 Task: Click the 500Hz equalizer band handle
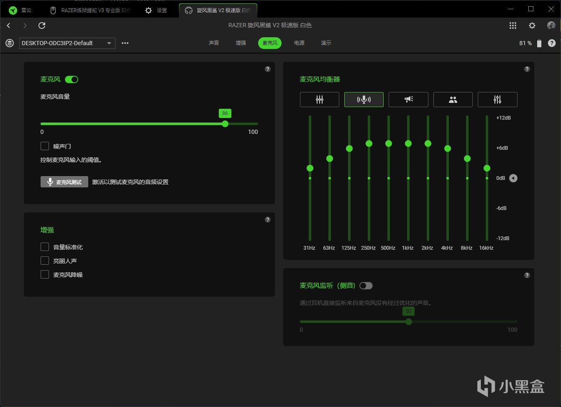click(x=389, y=143)
